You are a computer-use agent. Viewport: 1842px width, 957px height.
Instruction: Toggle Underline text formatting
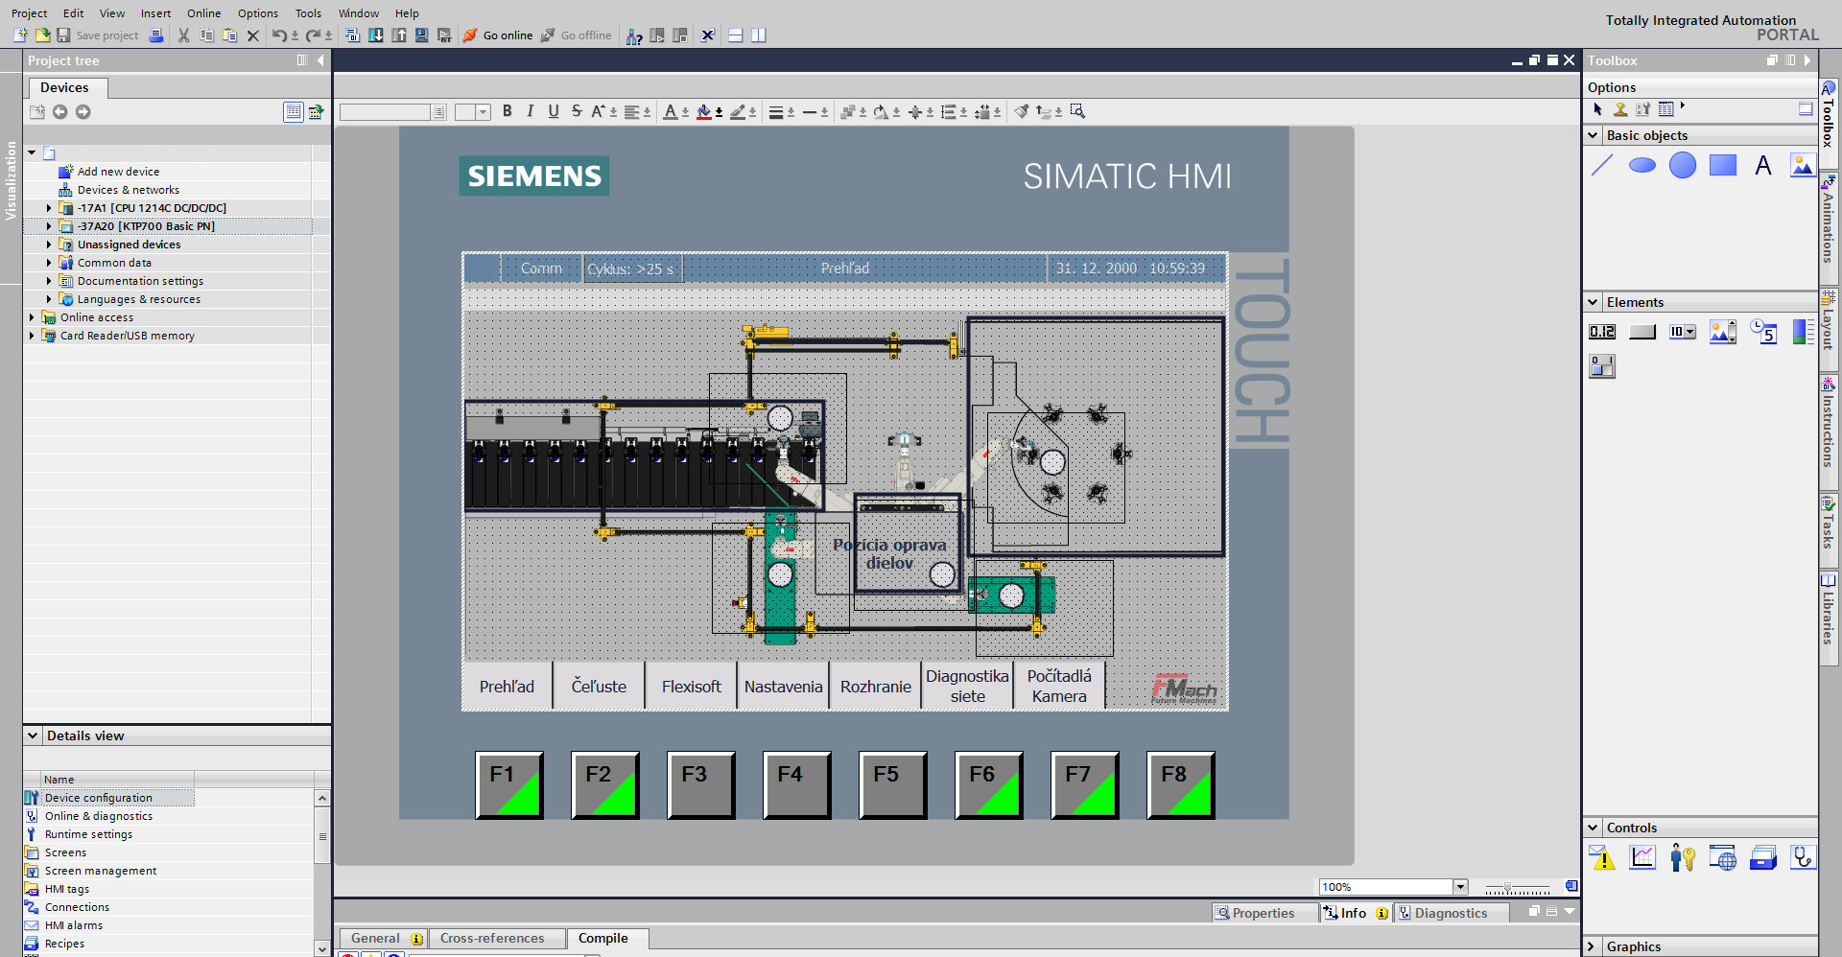point(554,111)
